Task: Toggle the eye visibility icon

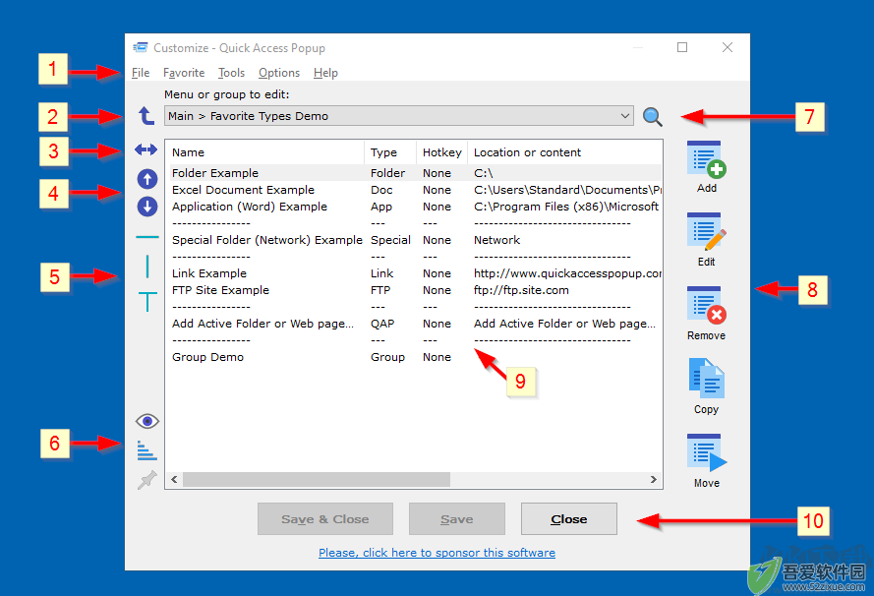Action: pos(147,421)
